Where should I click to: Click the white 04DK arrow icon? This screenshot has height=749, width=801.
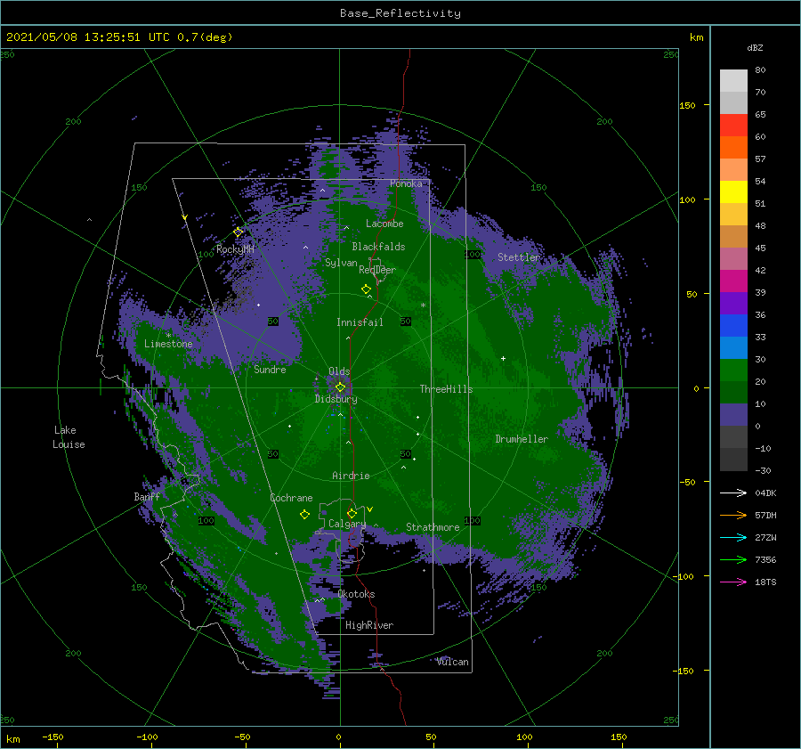tap(733, 493)
